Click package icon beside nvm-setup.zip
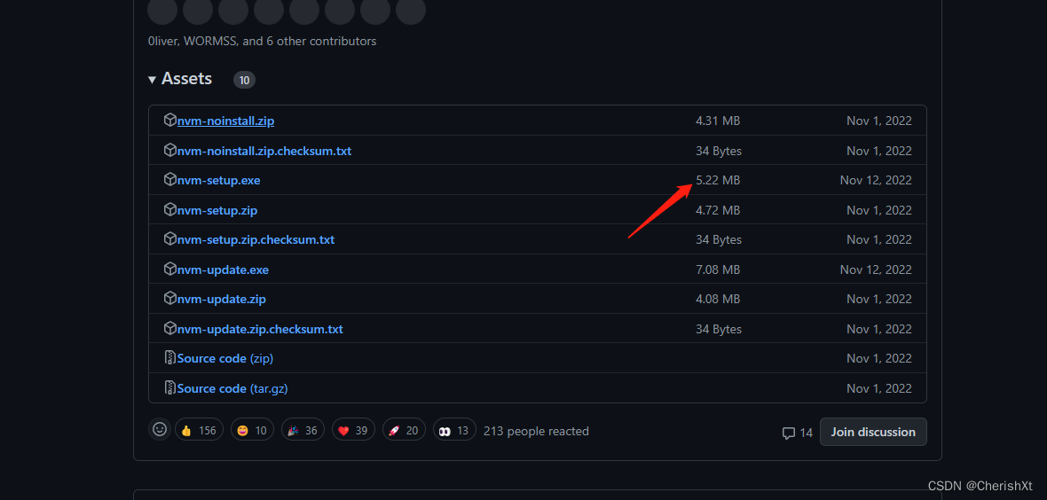 pos(169,209)
